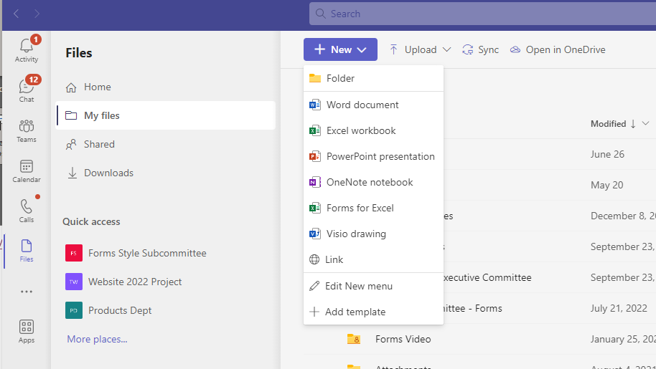
Task: Click the pencil icon by Edit New menu
Action: tap(314, 286)
